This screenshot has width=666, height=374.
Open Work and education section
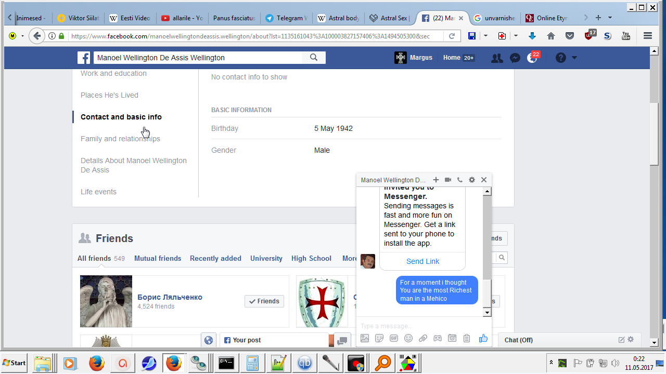tap(113, 73)
